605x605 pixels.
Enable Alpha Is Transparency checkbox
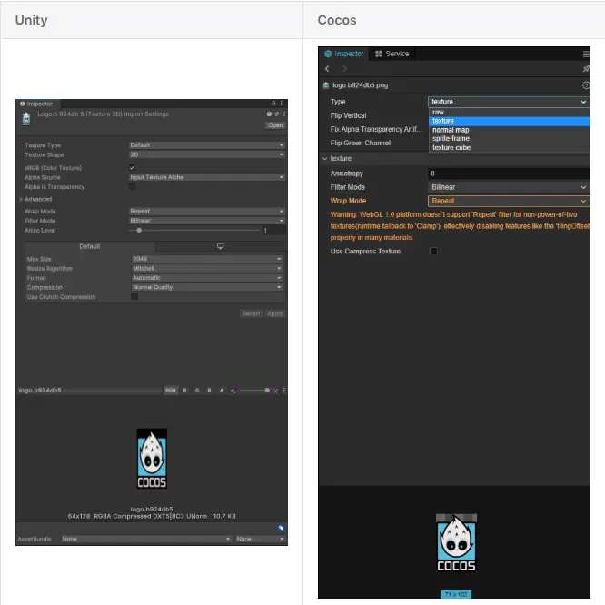(x=132, y=187)
